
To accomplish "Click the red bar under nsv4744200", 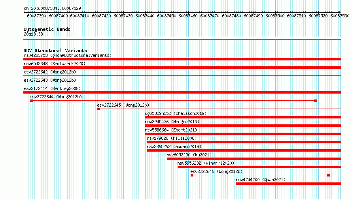I will click(x=288, y=184).
